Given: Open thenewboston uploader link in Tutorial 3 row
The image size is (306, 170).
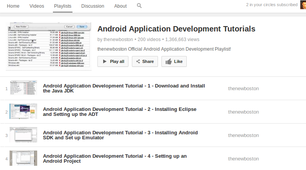Looking at the screenshot, I should click(243, 135).
